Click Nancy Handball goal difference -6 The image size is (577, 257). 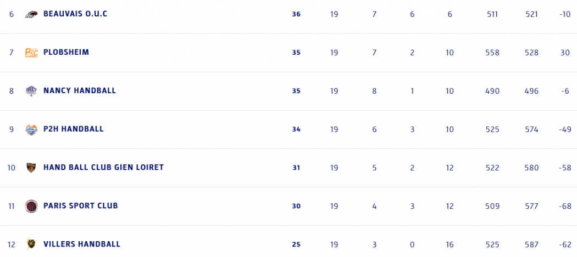[x=565, y=91]
